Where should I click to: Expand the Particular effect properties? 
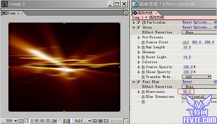(134, 22)
